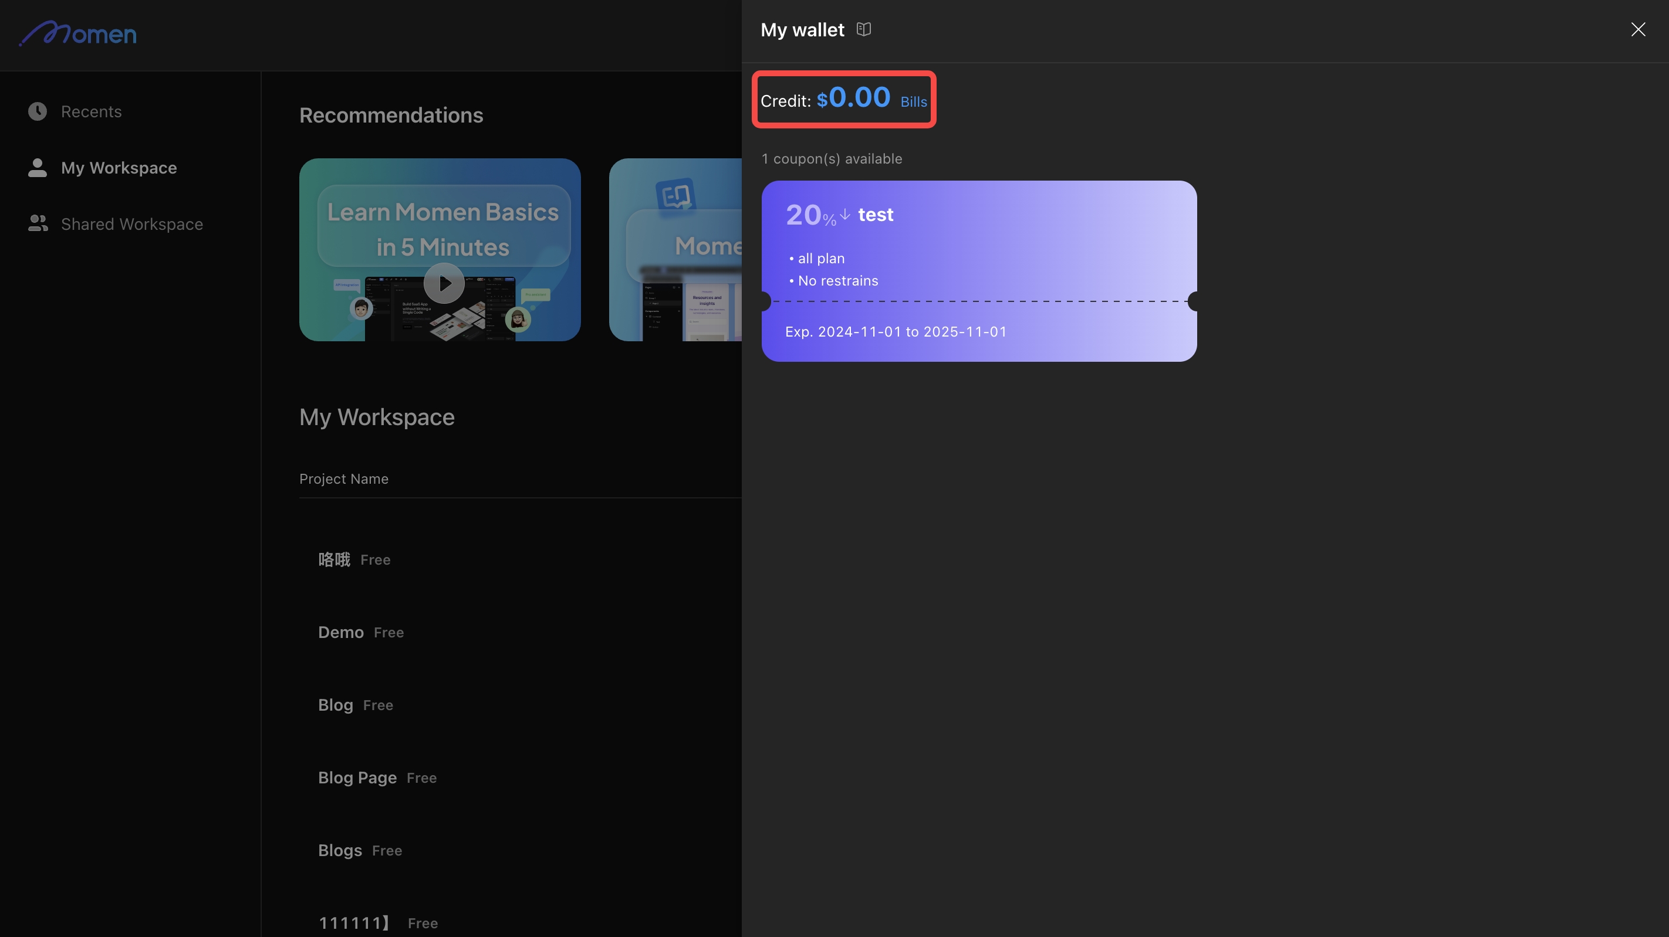Select the 20% test coupon card
The height and width of the screenshot is (937, 1669).
pyautogui.click(x=979, y=271)
